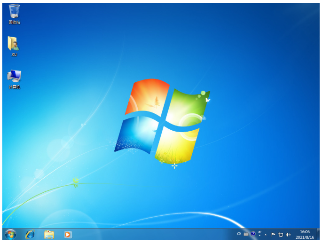Select the 回收站 Recycle Bin desktop icon
Viewport: 330px width, 244px height.
[x=14, y=14]
